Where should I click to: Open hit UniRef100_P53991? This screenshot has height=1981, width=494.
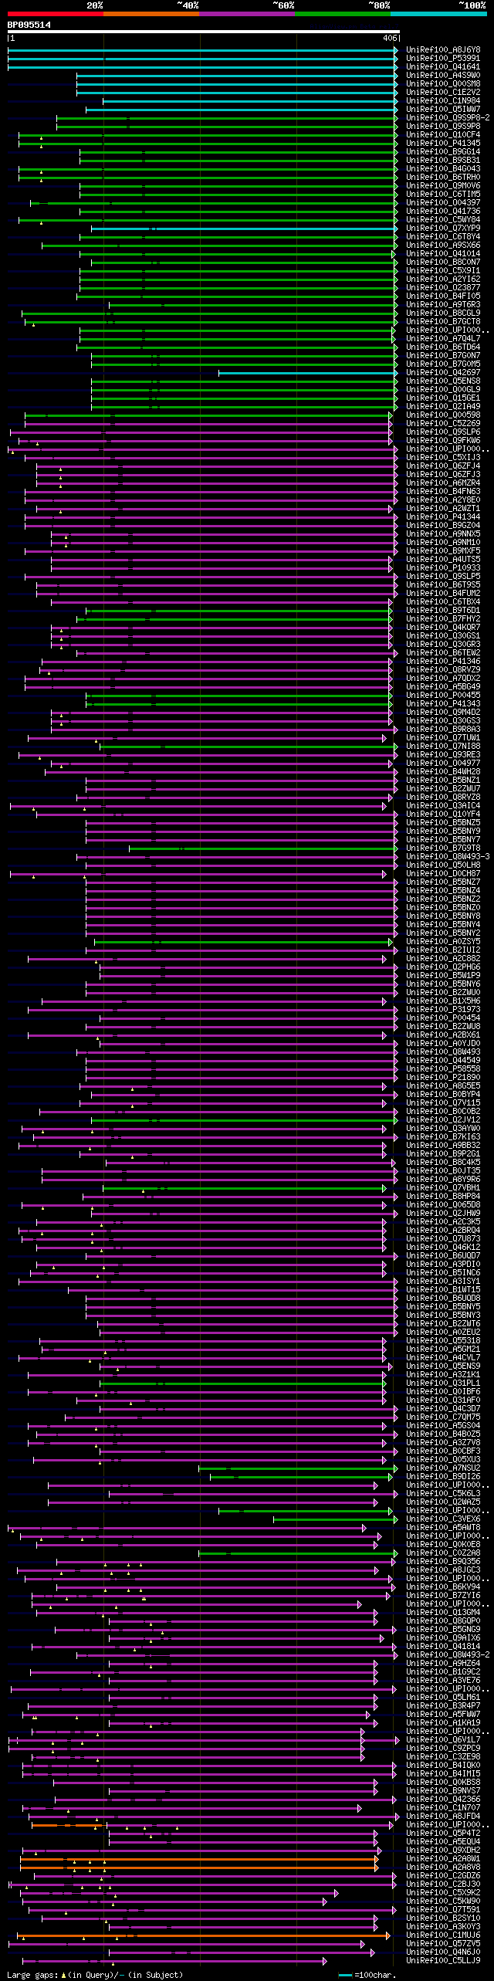click(x=443, y=59)
